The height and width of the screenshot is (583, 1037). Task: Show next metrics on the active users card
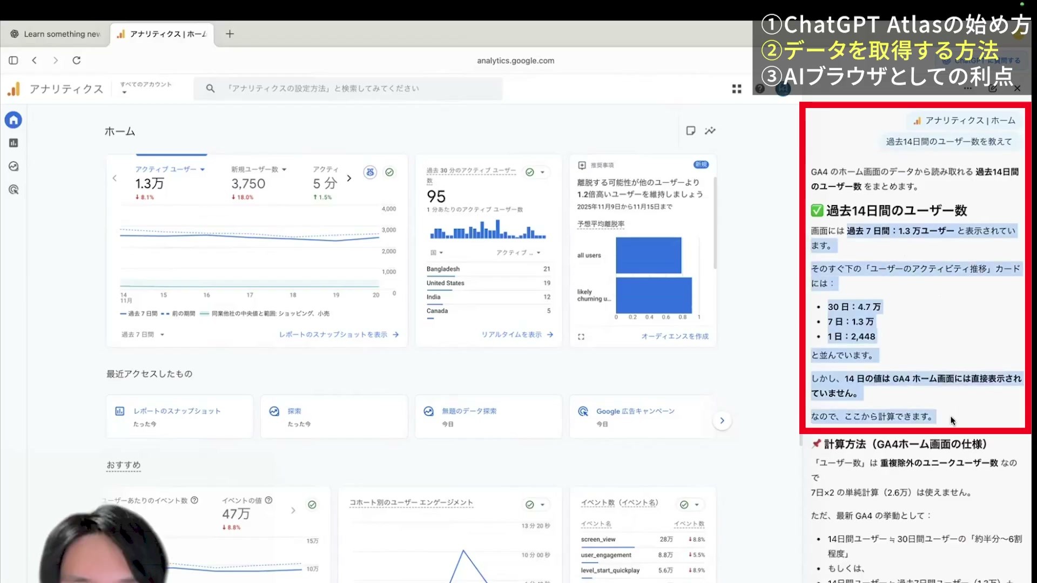(x=349, y=178)
